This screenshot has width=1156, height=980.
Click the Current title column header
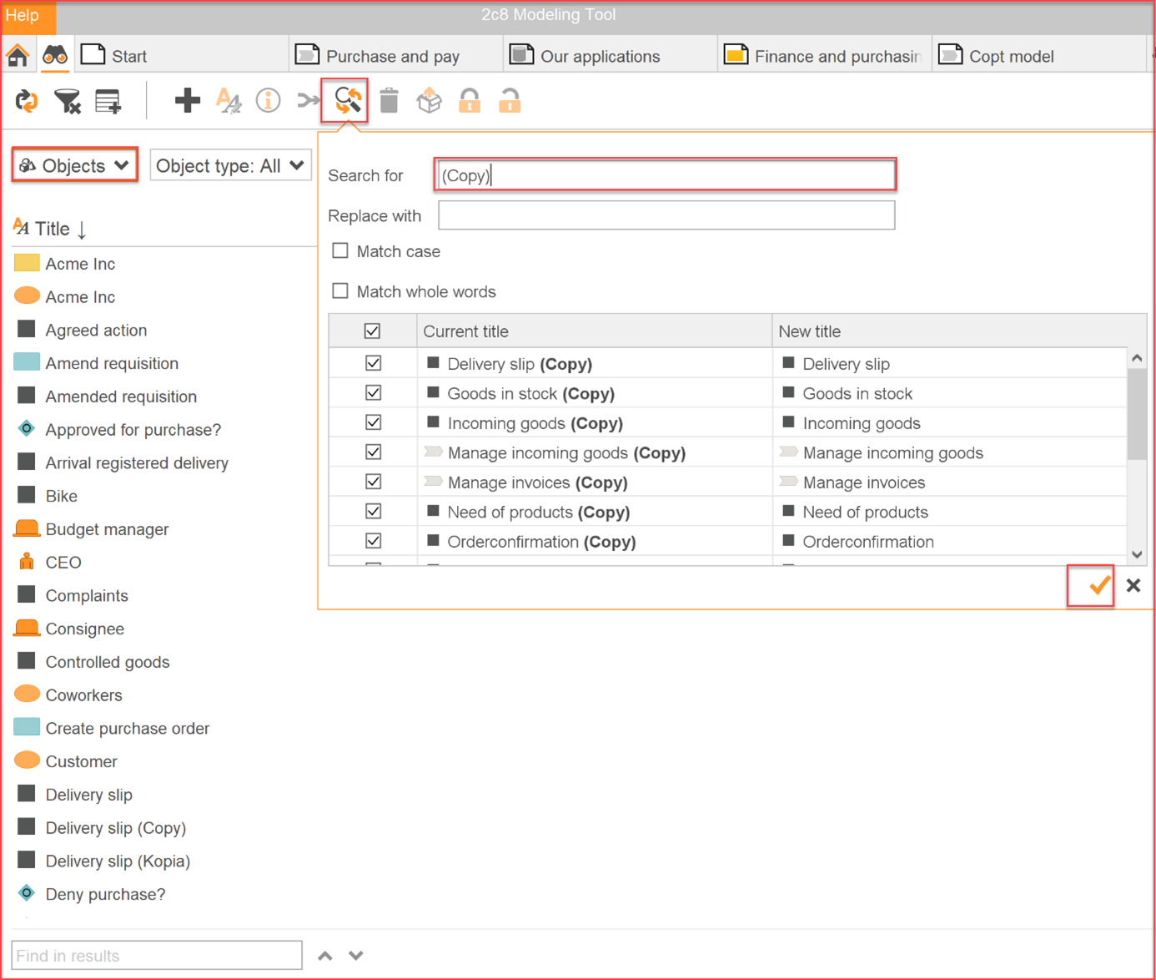click(594, 331)
